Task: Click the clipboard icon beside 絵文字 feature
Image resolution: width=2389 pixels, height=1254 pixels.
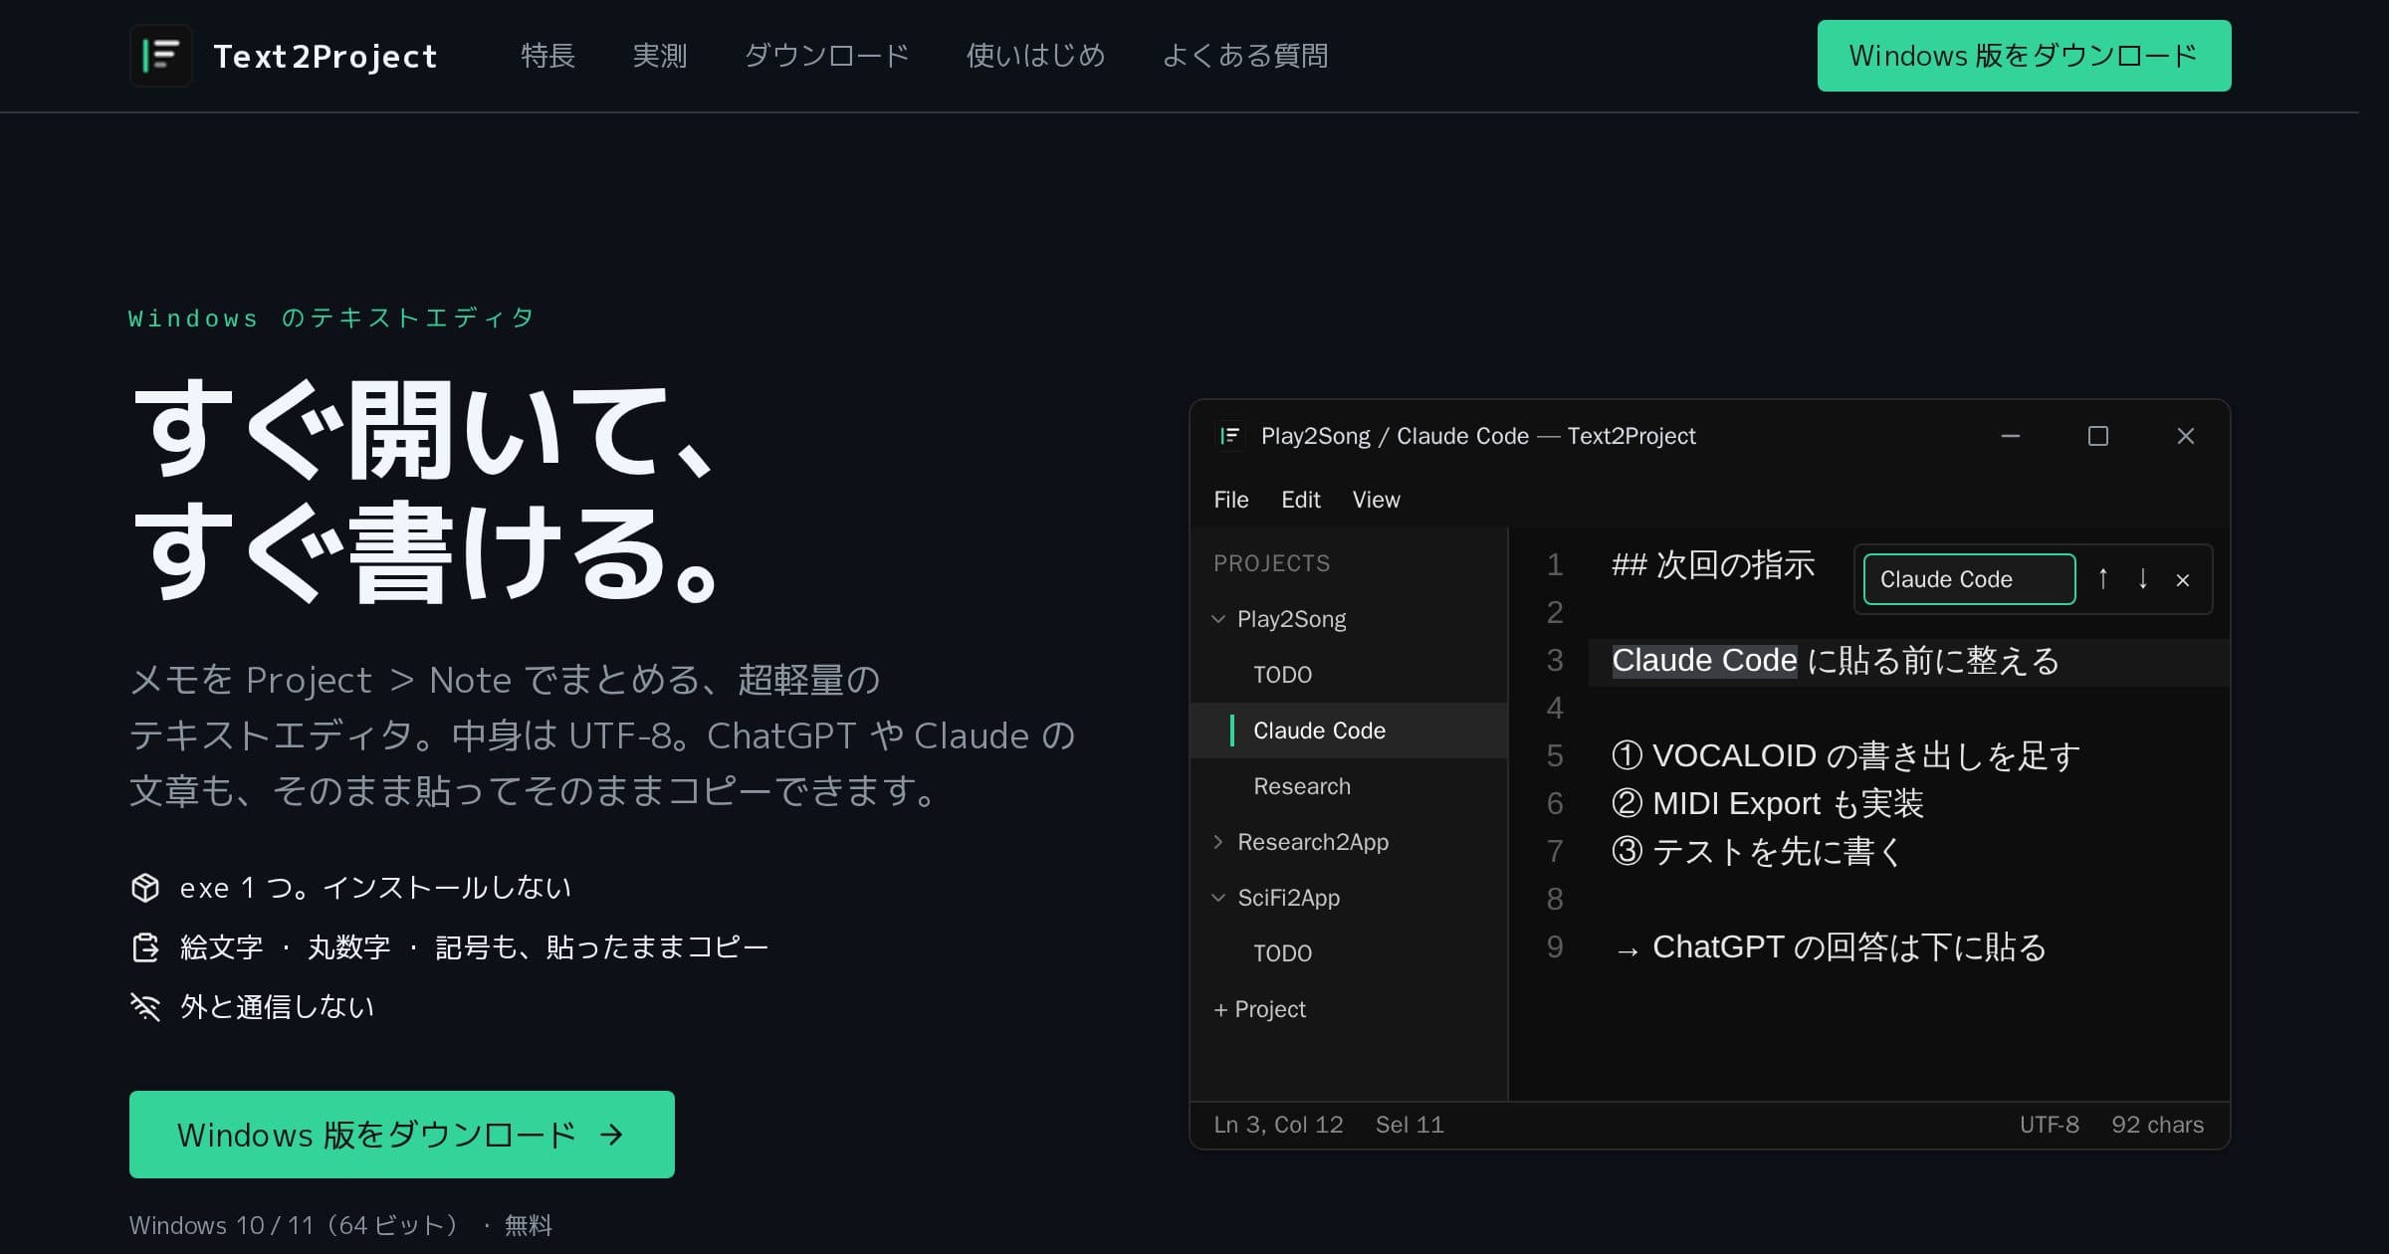Action: pyautogui.click(x=145, y=946)
